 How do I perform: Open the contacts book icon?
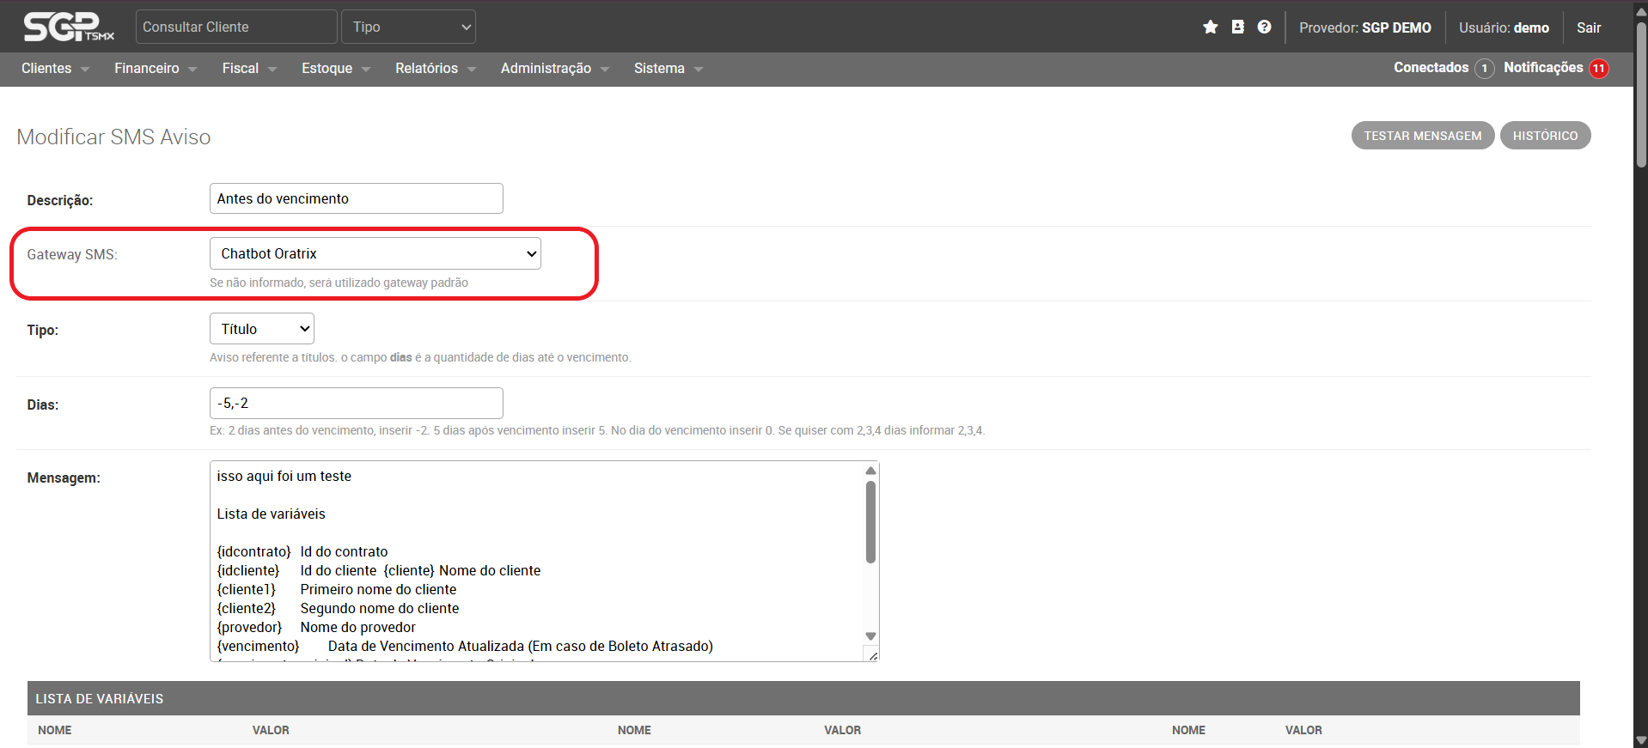[x=1237, y=27]
